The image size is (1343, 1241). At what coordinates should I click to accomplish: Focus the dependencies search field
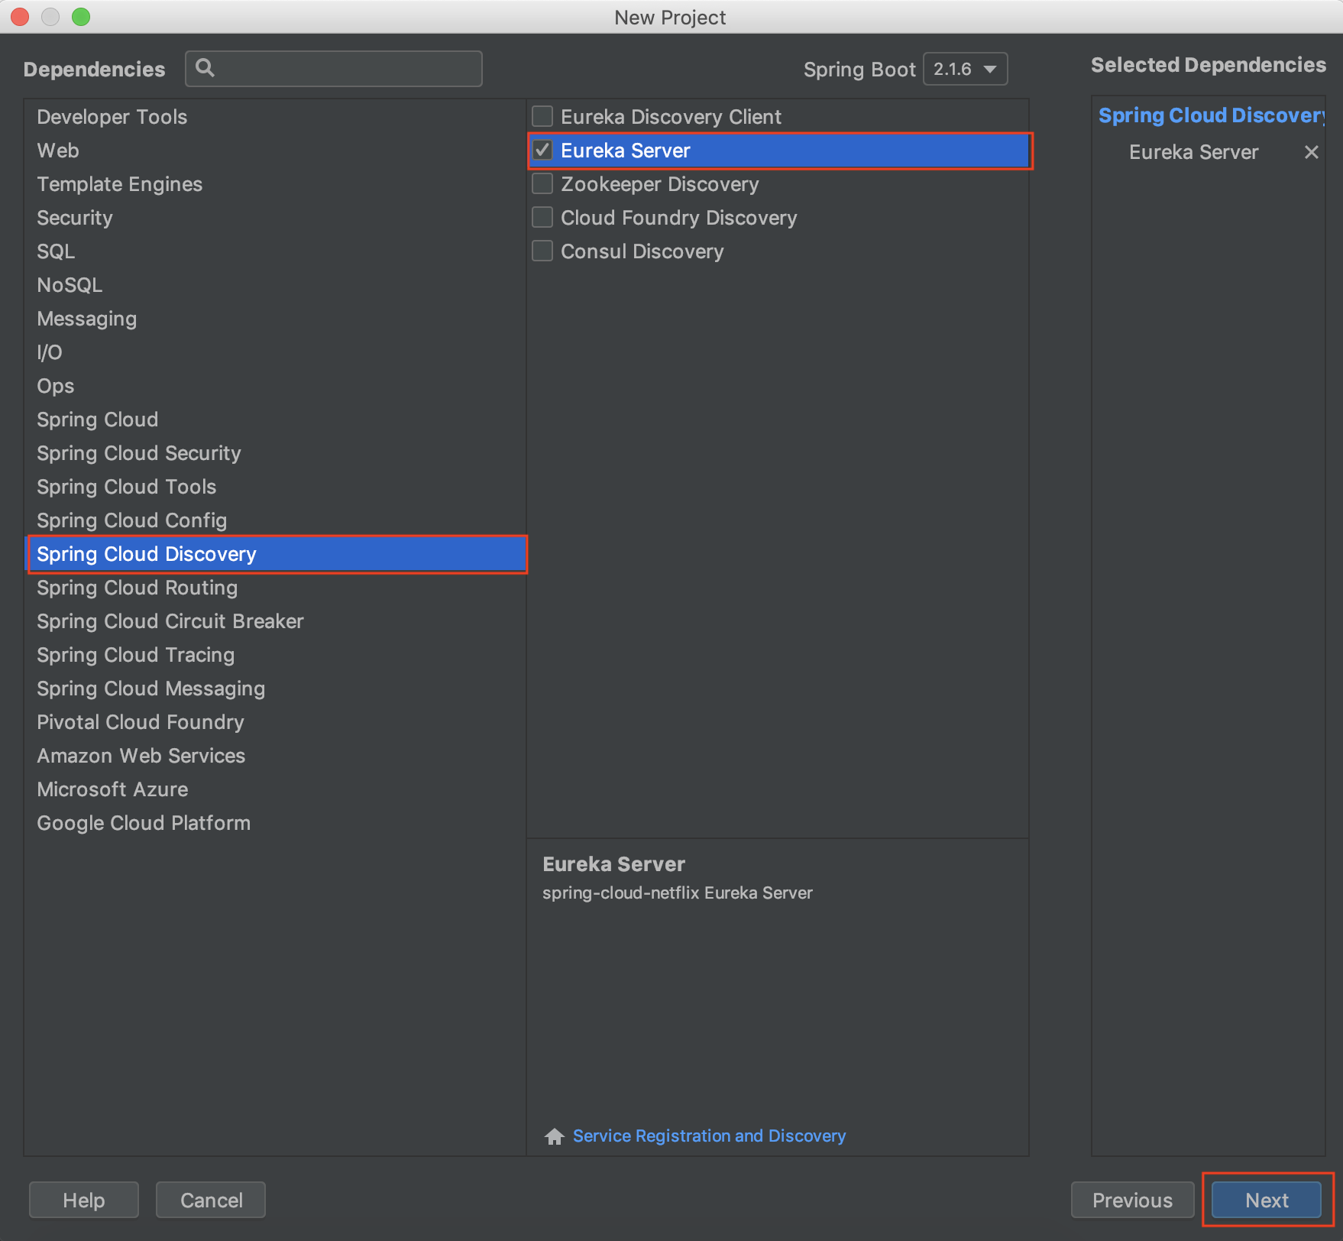(334, 69)
